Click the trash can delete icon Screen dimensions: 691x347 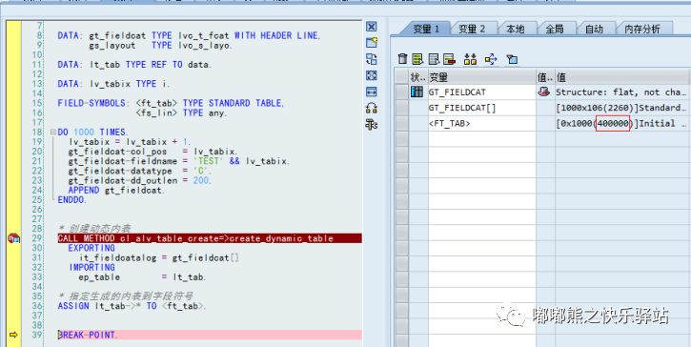[x=403, y=59]
